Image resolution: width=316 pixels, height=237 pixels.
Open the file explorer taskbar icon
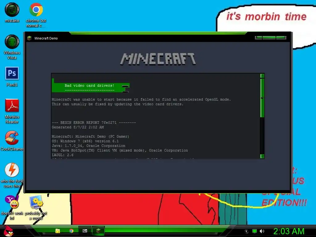[x=58, y=231]
